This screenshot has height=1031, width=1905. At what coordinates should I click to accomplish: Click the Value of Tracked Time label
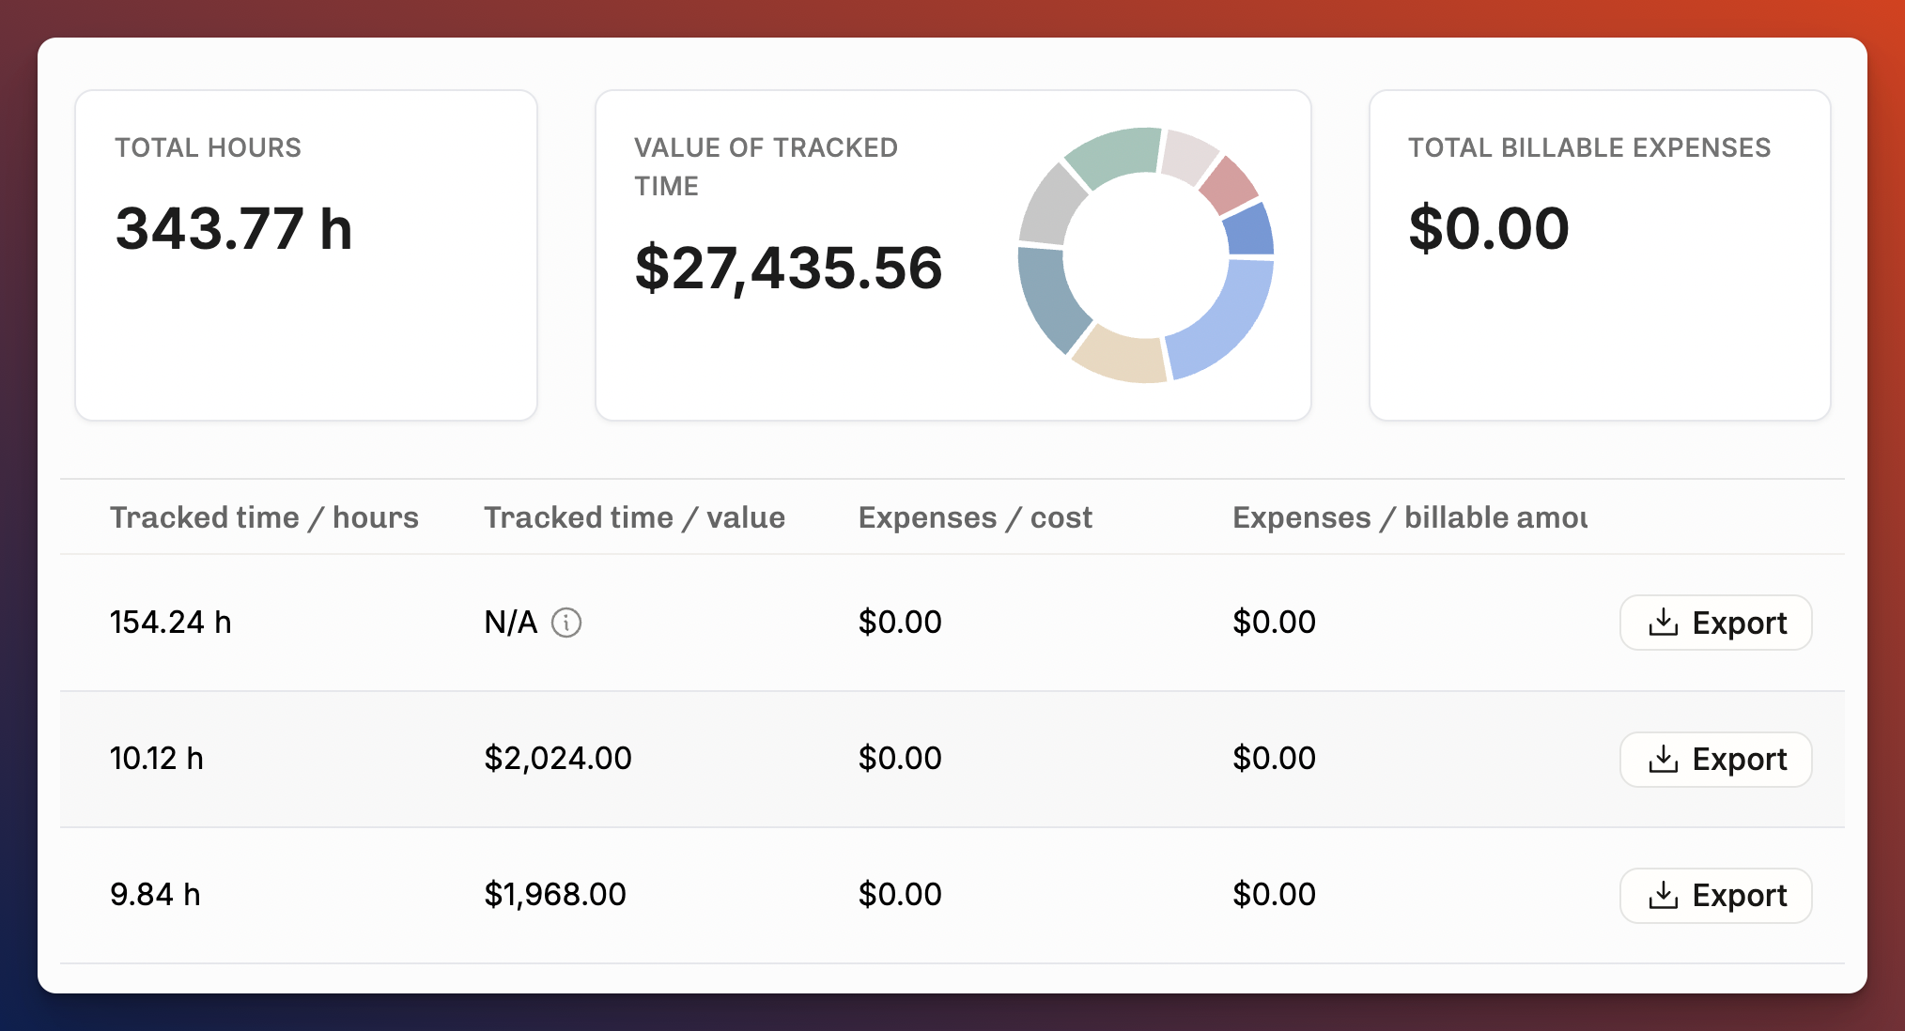click(x=766, y=166)
